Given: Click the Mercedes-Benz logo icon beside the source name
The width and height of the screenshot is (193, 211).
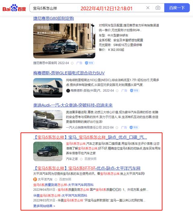Looking at the screenshot, I should tap(68, 91).
